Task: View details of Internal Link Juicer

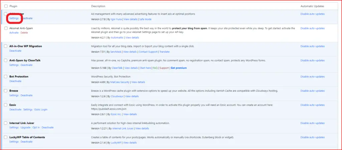Action: point(142,128)
